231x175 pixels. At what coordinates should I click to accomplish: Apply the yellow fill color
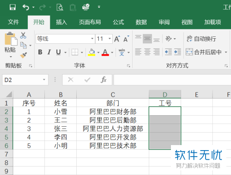(91, 52)
